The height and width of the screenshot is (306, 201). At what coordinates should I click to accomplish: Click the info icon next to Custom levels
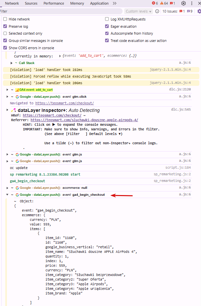coord(157,11)
